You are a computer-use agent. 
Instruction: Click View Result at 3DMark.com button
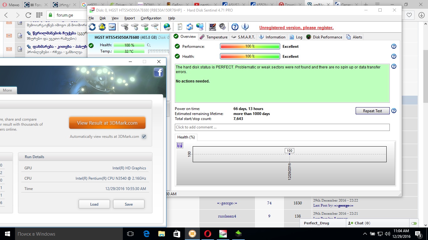[107, 123]
